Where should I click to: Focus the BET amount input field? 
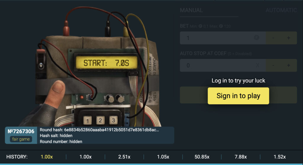point(223,38)
